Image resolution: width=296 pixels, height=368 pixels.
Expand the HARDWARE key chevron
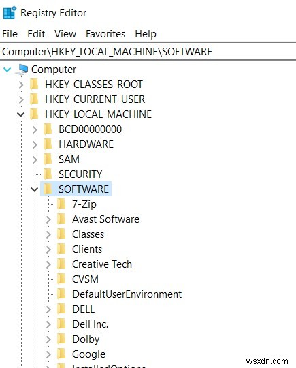(x=35, y=144)
